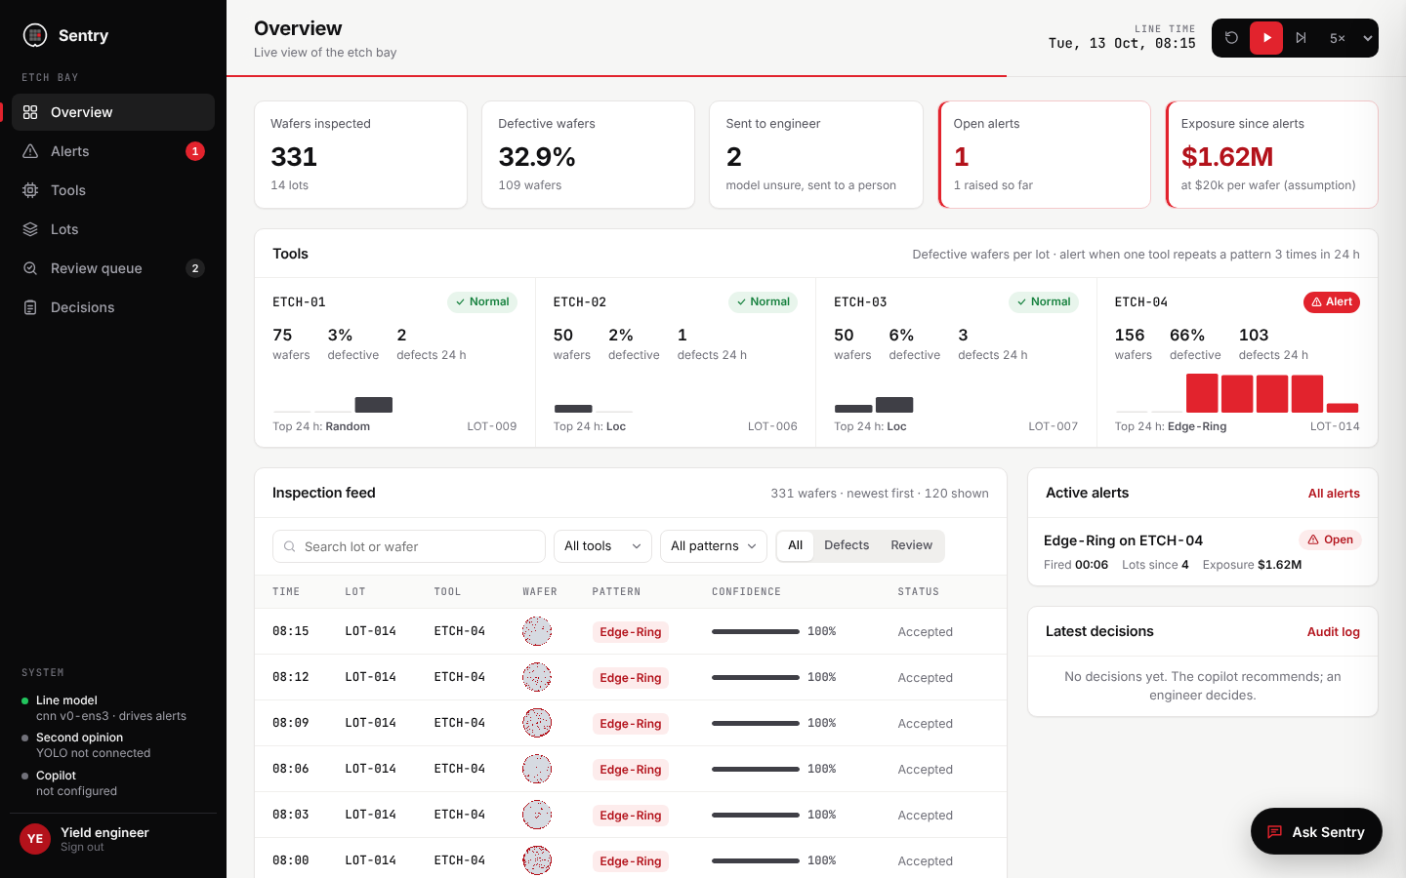Click the Ask Sentry button
The image size is (1406, 878).
click(x=1316, y=831)
